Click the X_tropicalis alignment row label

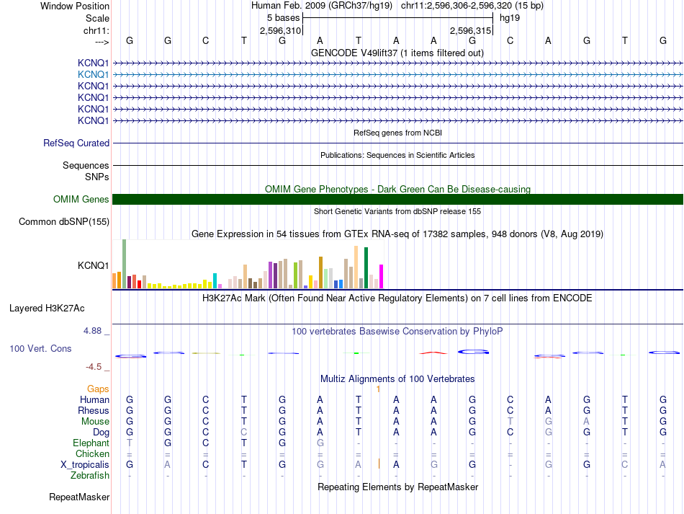(x=85, y=465)
